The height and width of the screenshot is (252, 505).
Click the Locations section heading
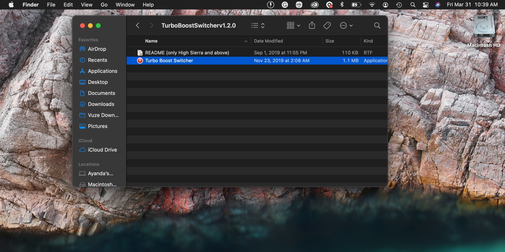click(89, 164)
